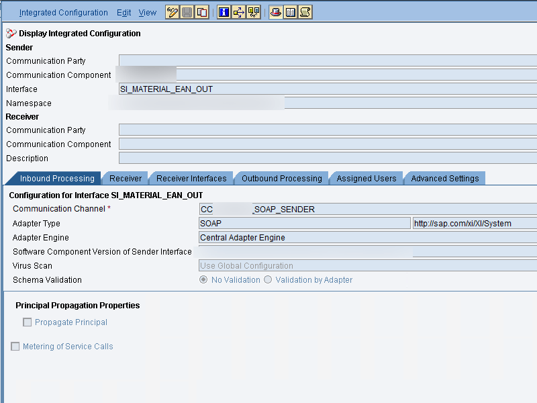The width and height of the screenshot is (537, 403).
Task: Click the book-style display icon in the toolbar
Action: coord(291,11)
